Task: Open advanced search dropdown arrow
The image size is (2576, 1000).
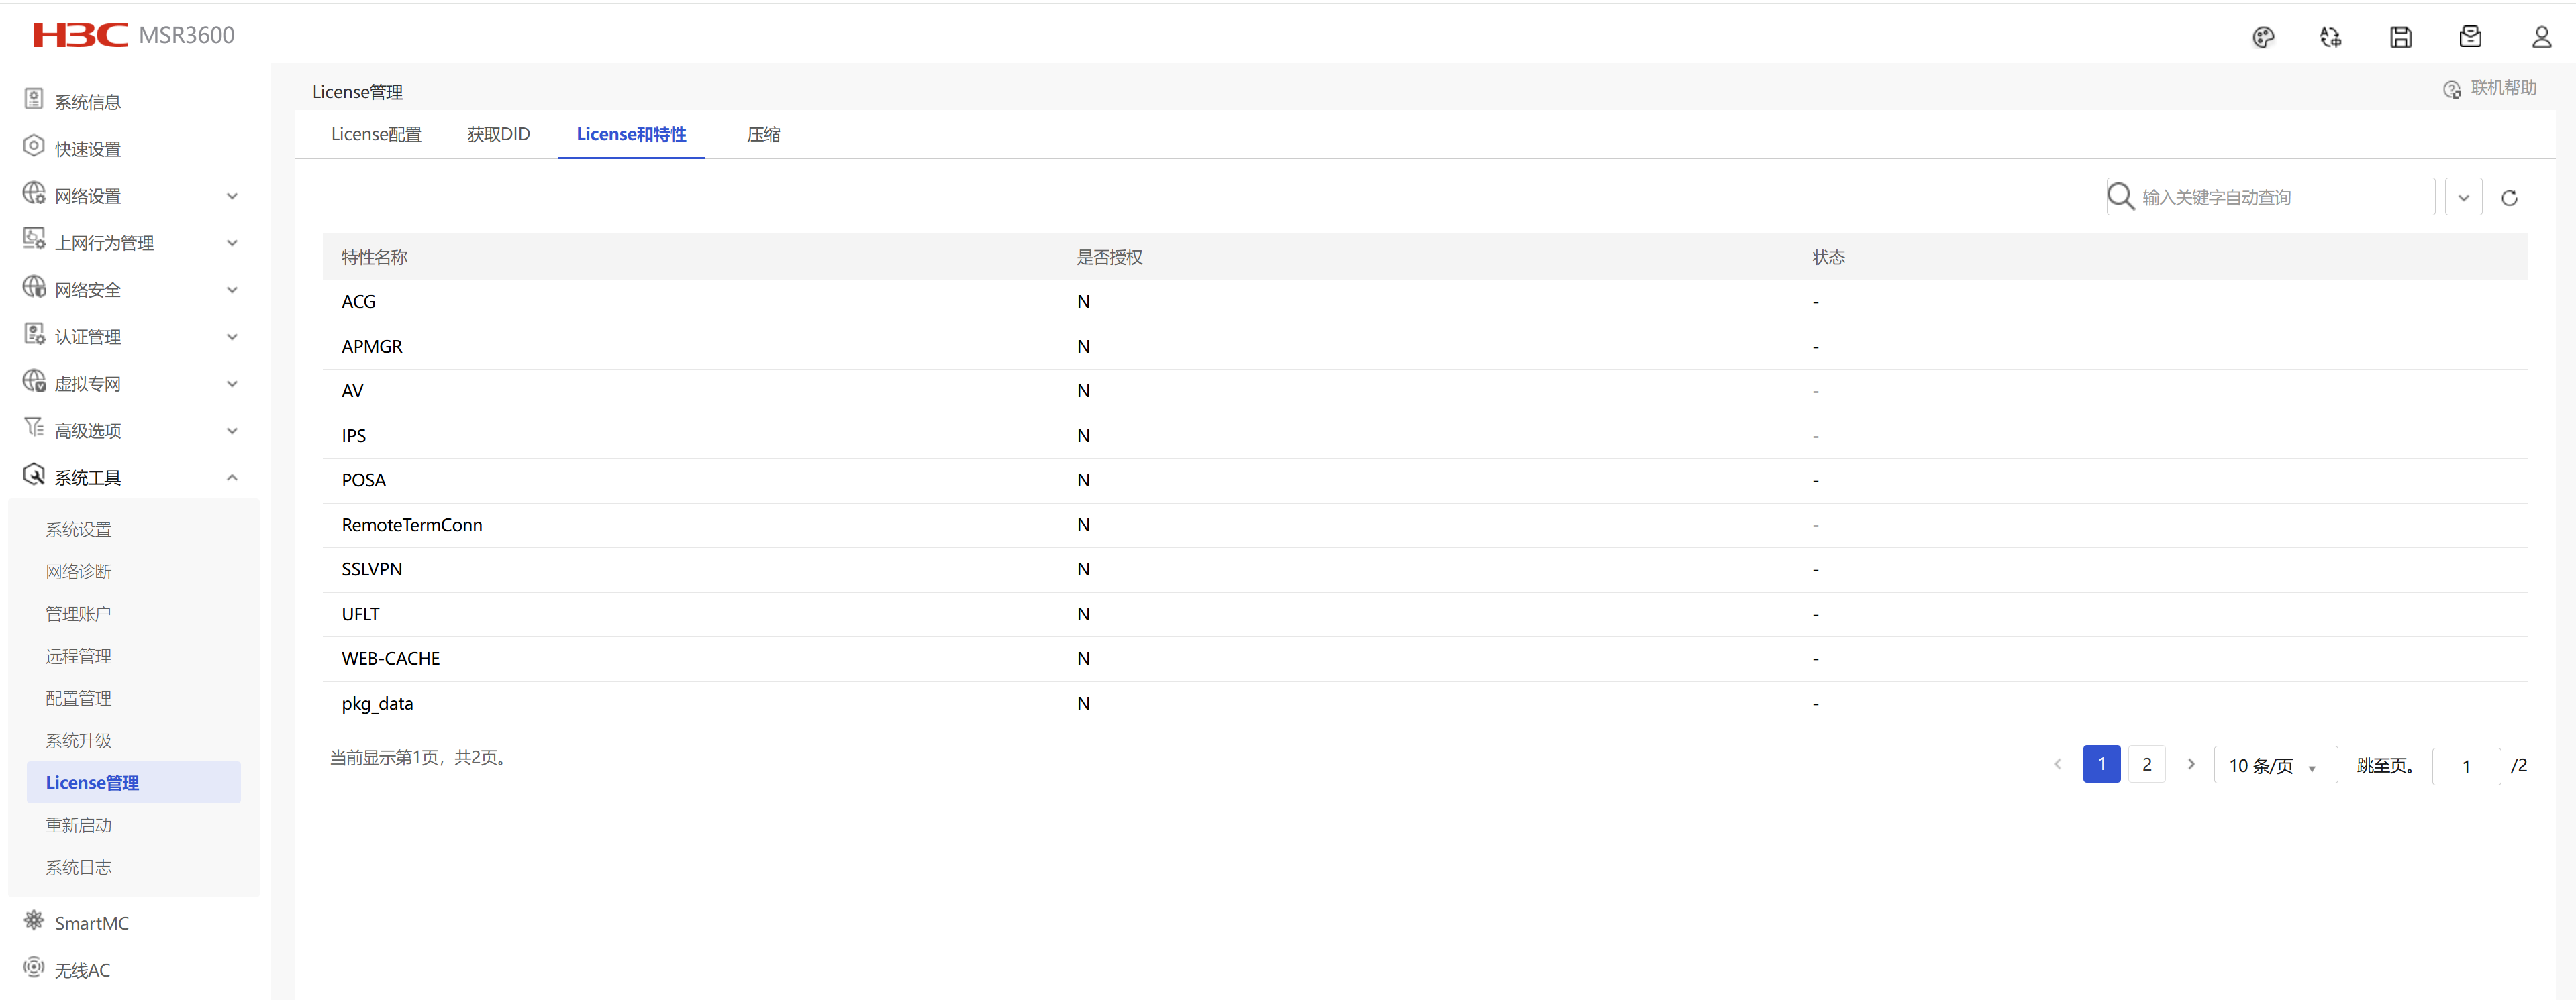Action: click(x=2463, y=198)
